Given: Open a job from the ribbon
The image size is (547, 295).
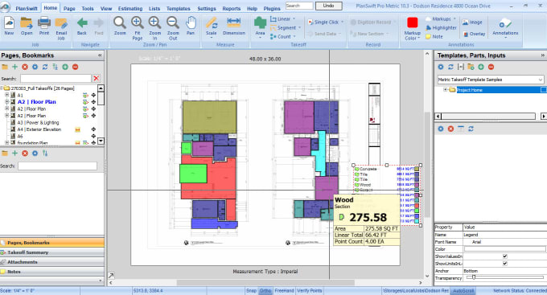Looking at the screenshot, I should tap(27, 27).
